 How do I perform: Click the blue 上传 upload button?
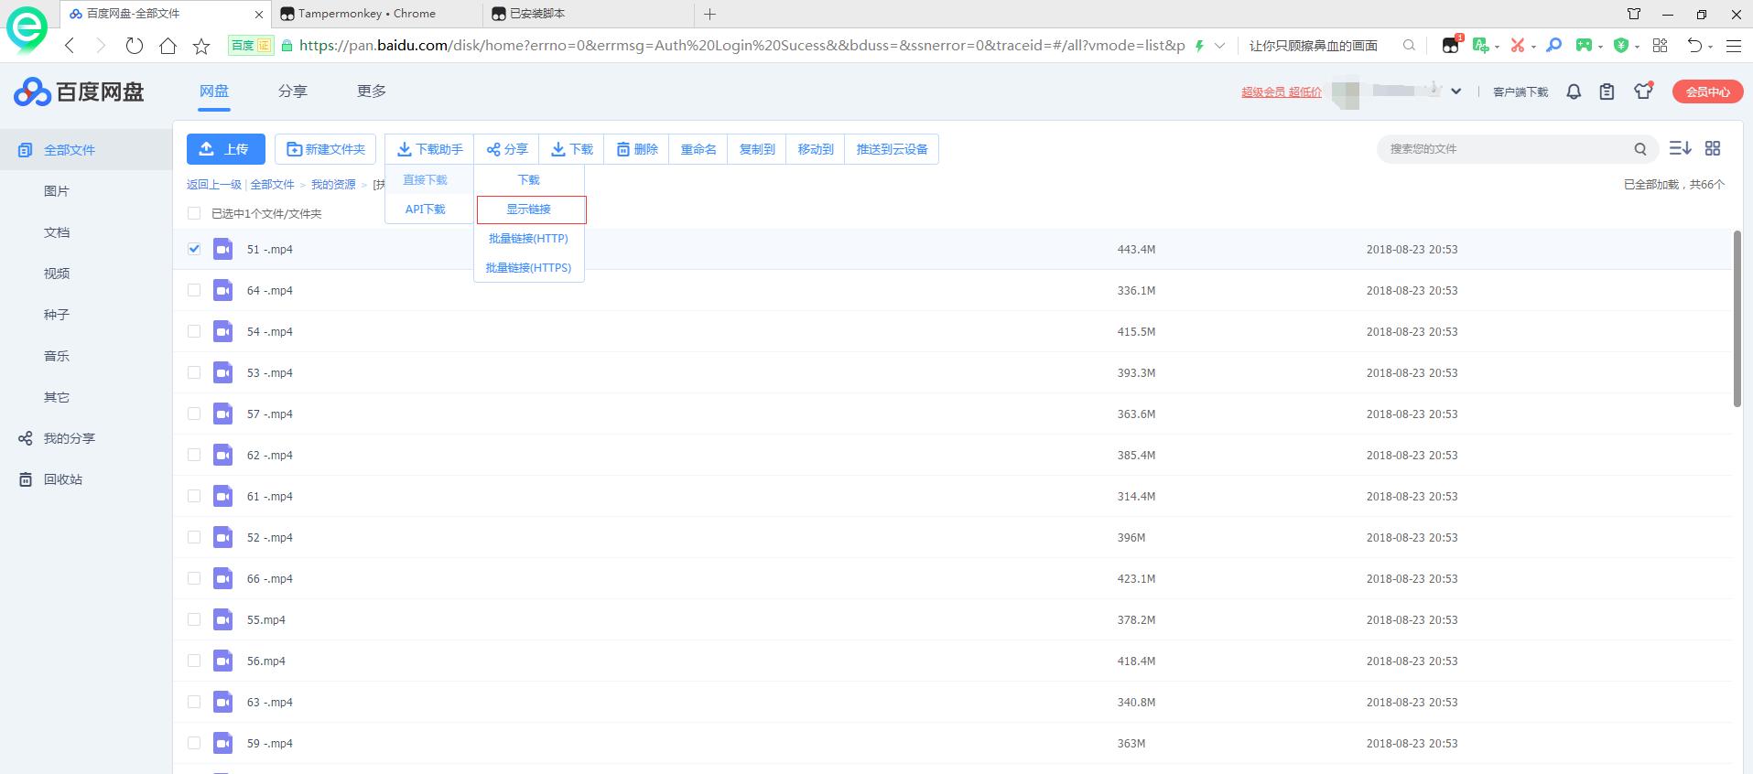tap(226, 149)
